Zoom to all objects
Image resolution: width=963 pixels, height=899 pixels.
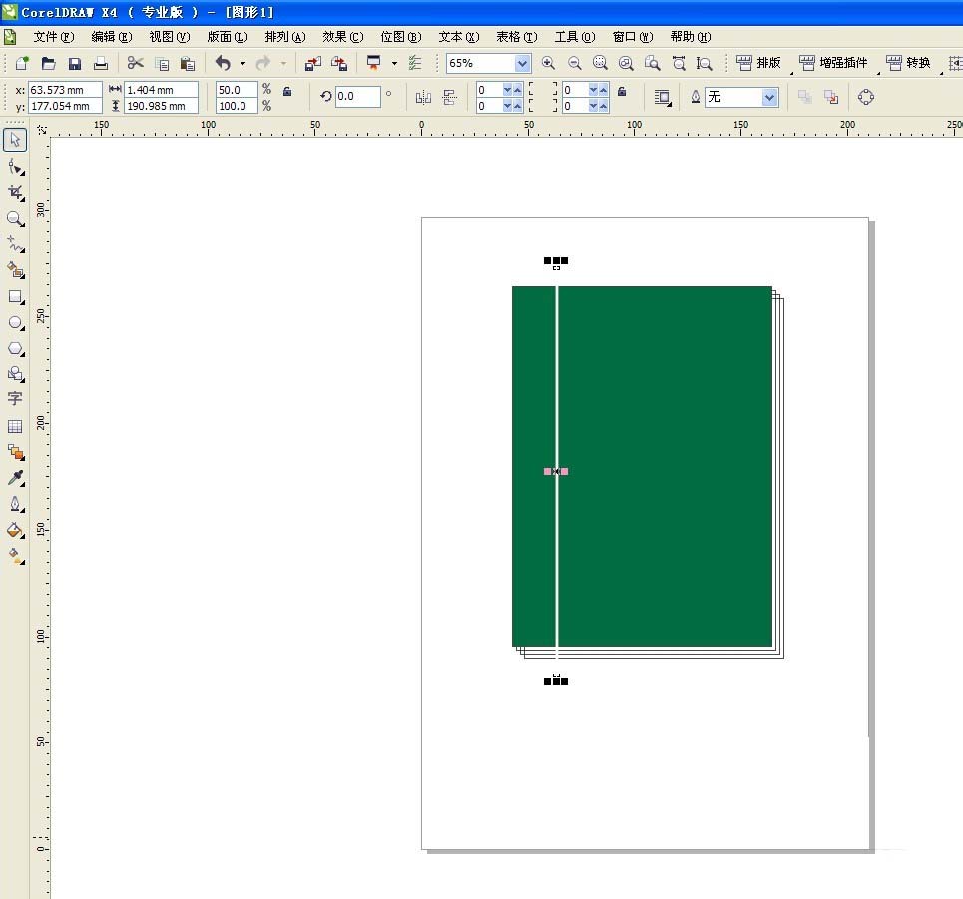626,63
